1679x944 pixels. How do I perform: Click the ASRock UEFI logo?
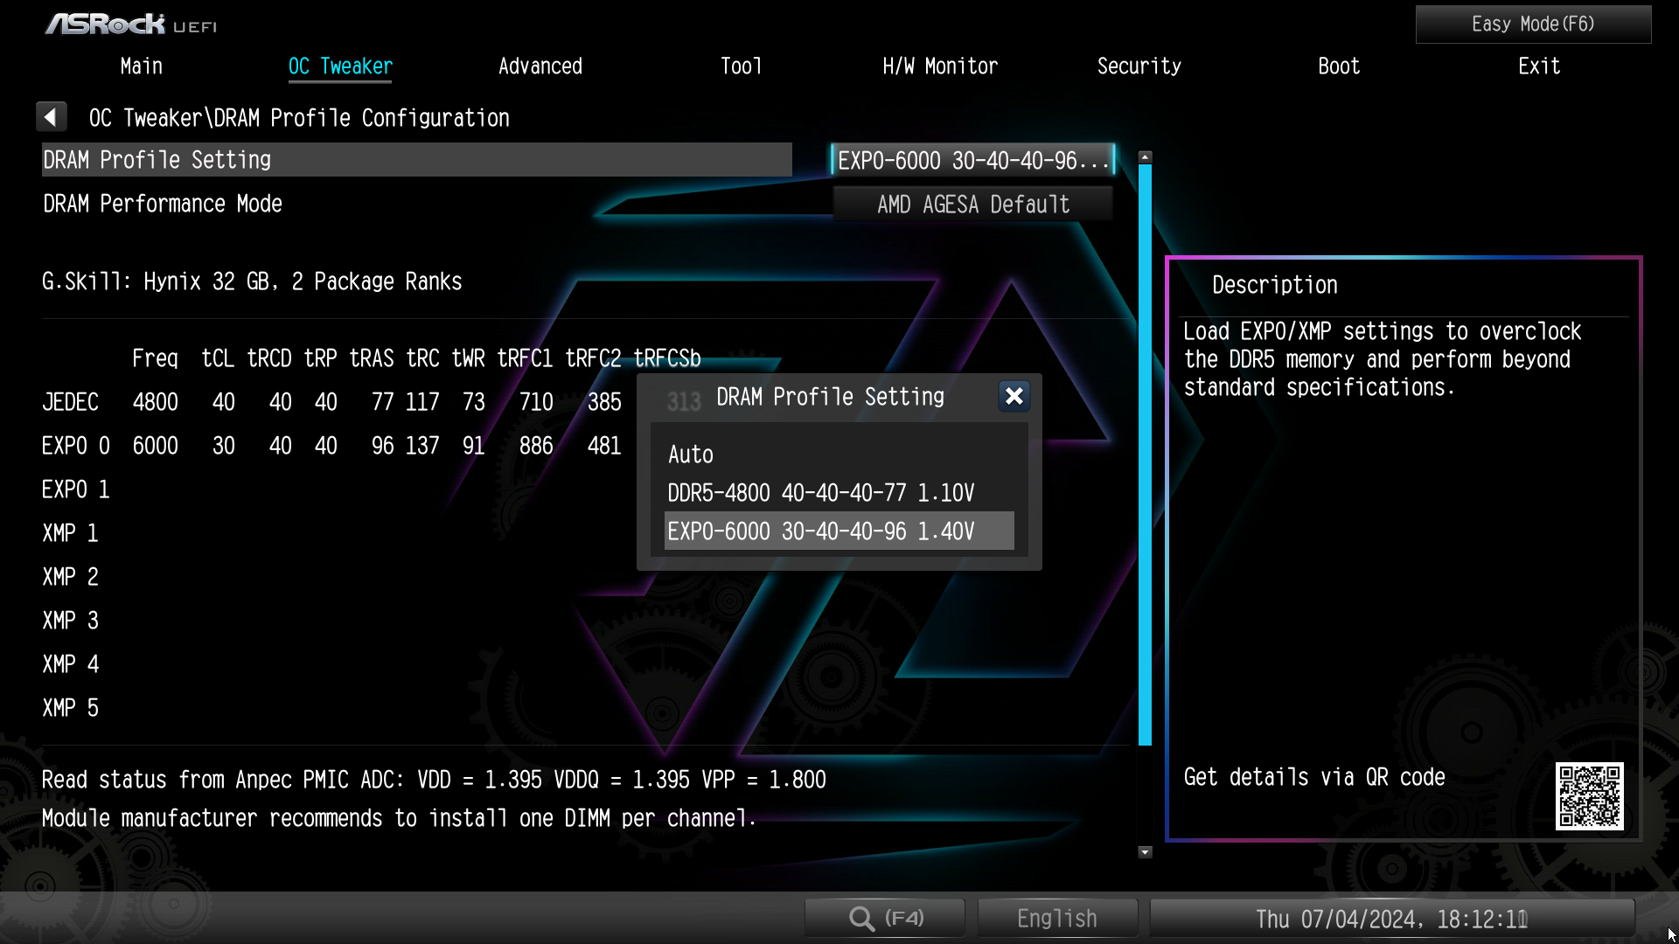pos(131,24)
